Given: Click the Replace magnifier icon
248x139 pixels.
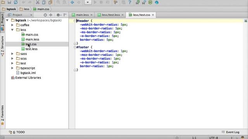Looking at the screenshot, I should (x=65, y=2).
